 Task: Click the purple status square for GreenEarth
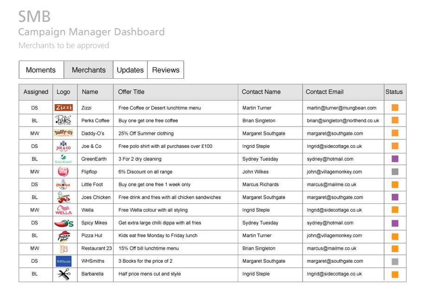pos(395,159)
